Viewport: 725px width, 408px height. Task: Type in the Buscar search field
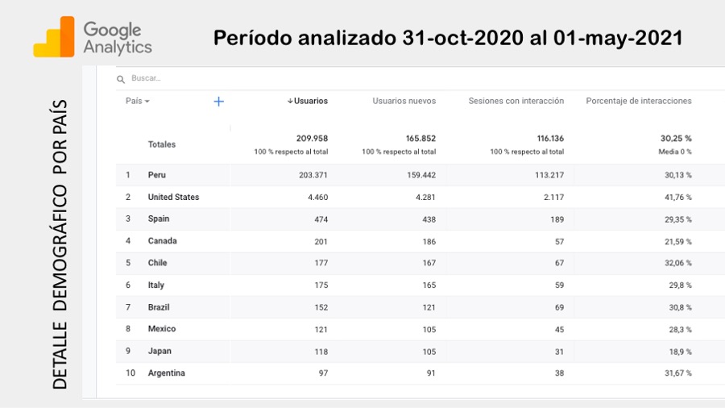242,79
